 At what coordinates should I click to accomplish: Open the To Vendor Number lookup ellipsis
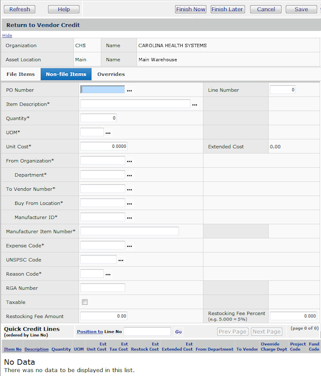coord(129,189)
